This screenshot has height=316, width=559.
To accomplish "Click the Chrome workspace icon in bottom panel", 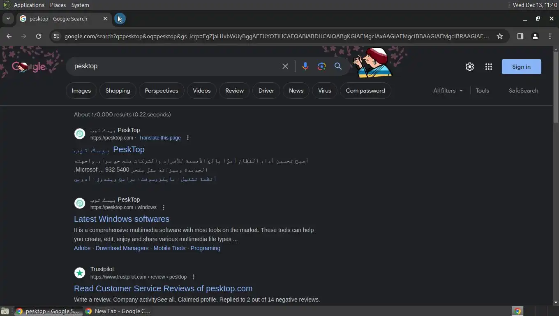I will coord(518,311).
